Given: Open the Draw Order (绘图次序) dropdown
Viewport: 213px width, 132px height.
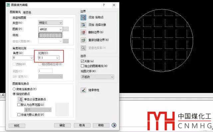Looking at the screenshot, I should (x=98, y=77).
